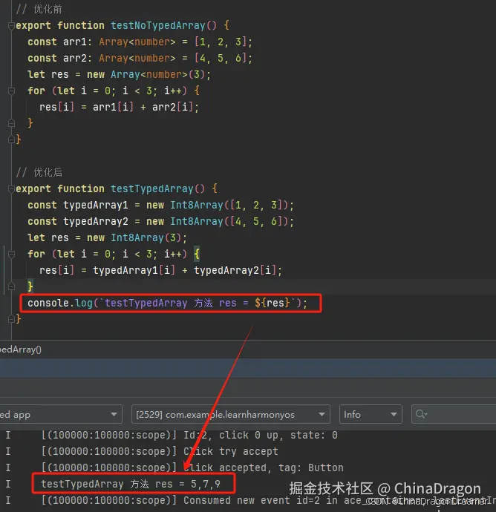Click the search magnifier icon in log filter
This screenshot has width=496, height=512.
(x=421, y=414)
